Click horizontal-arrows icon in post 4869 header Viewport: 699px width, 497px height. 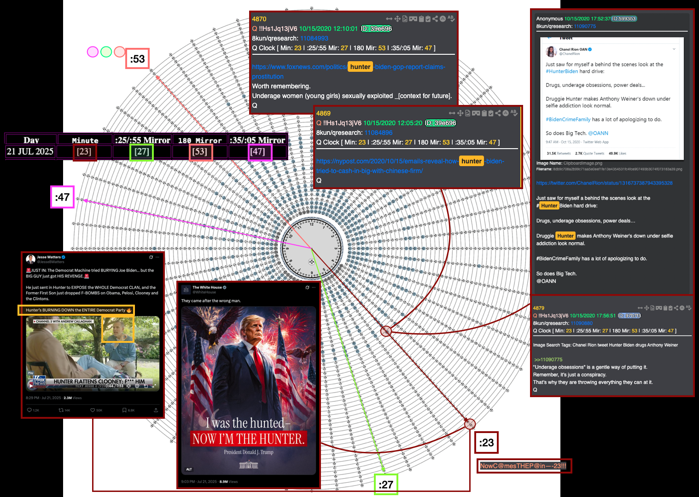click(452, 113)
